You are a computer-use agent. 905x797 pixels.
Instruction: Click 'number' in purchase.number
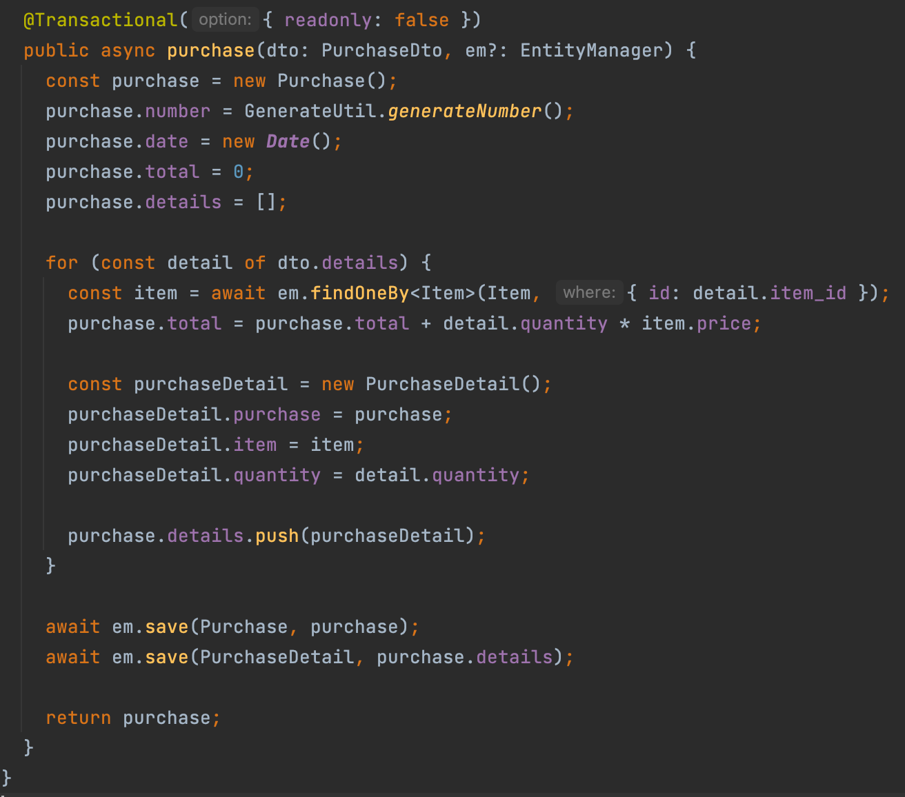(x=177, y=111)
